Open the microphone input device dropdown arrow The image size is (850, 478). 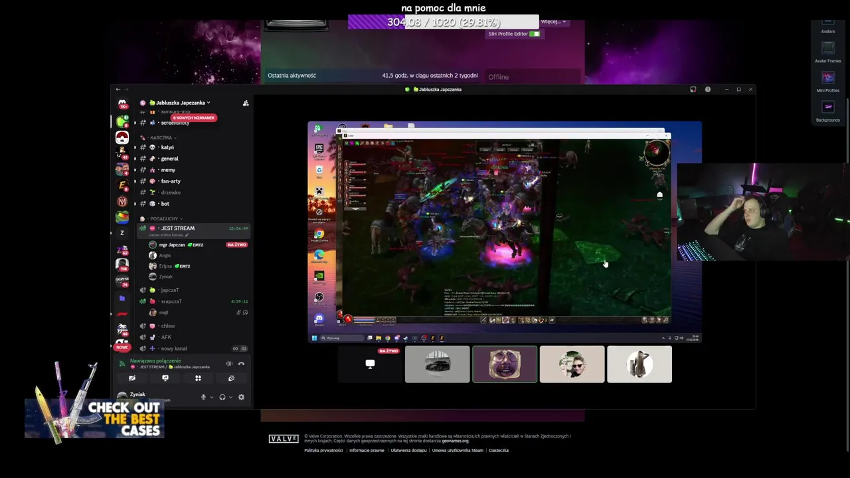point(212,397)
